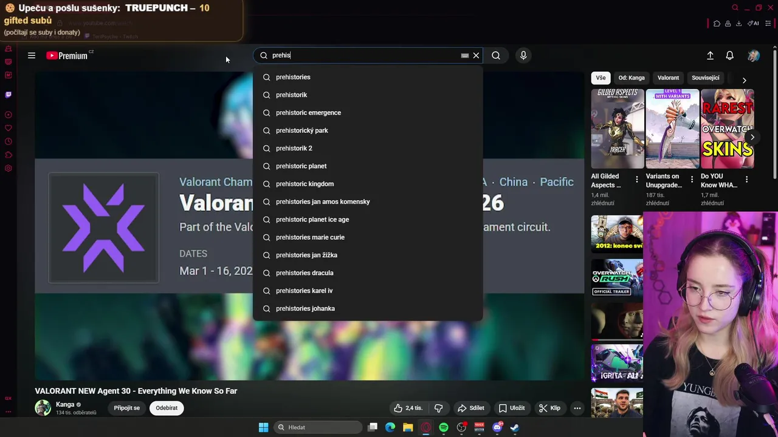
Task: Click the 'Sdílet' share button
Action: (x=471, y=408)
